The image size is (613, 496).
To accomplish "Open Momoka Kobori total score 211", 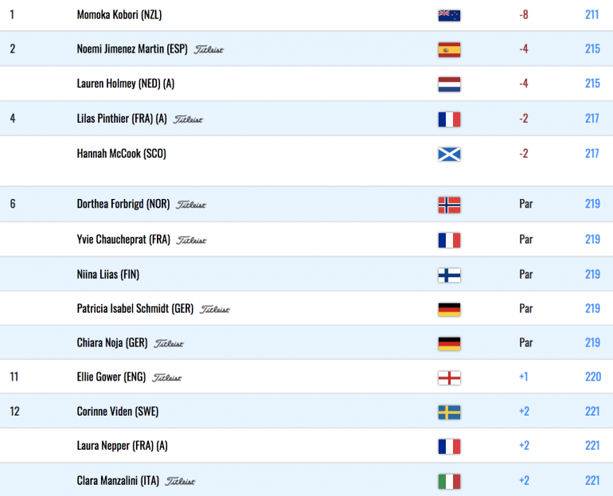I will pos(592,15).
